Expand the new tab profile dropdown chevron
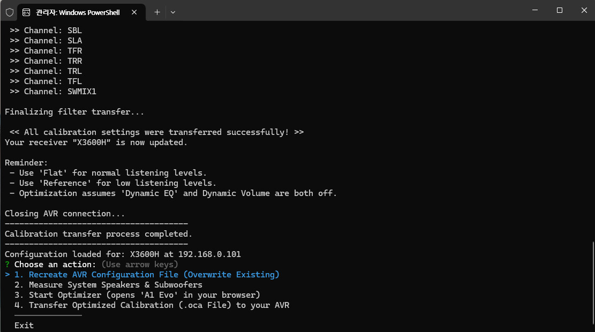The image size is (595, 332). [173, 12]
